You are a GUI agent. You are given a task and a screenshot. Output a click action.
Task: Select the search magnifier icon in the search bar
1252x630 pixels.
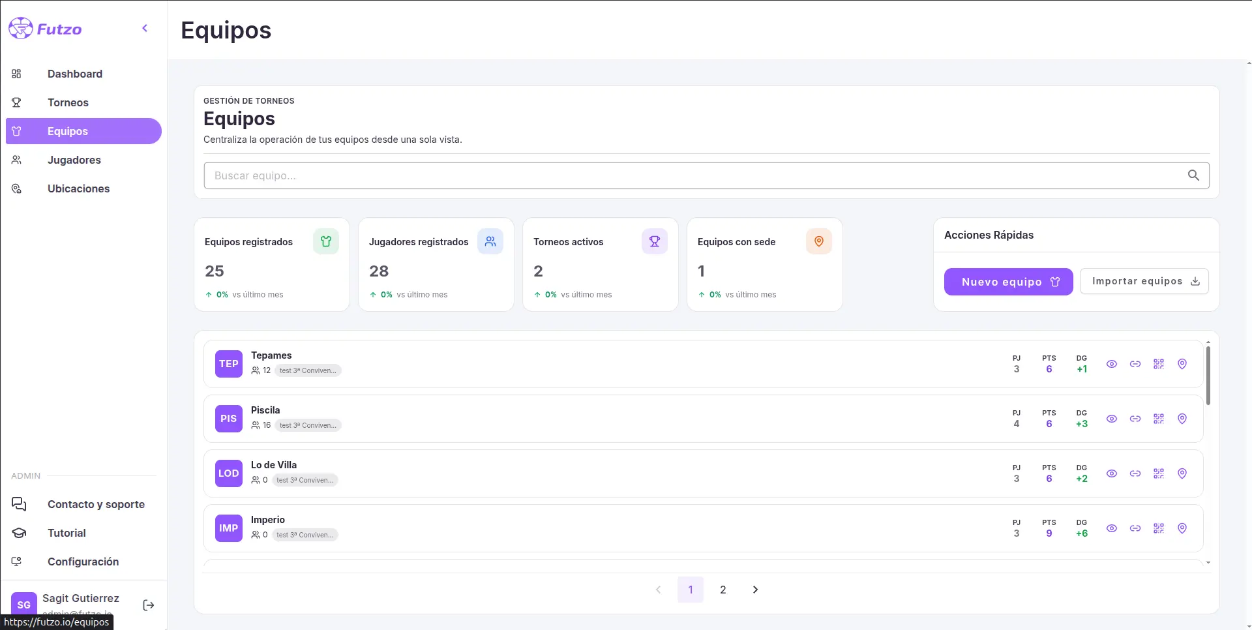pos(1194,175)
